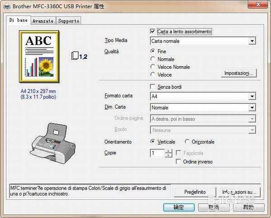Select the Fine quality radio button

coord(153,52)
